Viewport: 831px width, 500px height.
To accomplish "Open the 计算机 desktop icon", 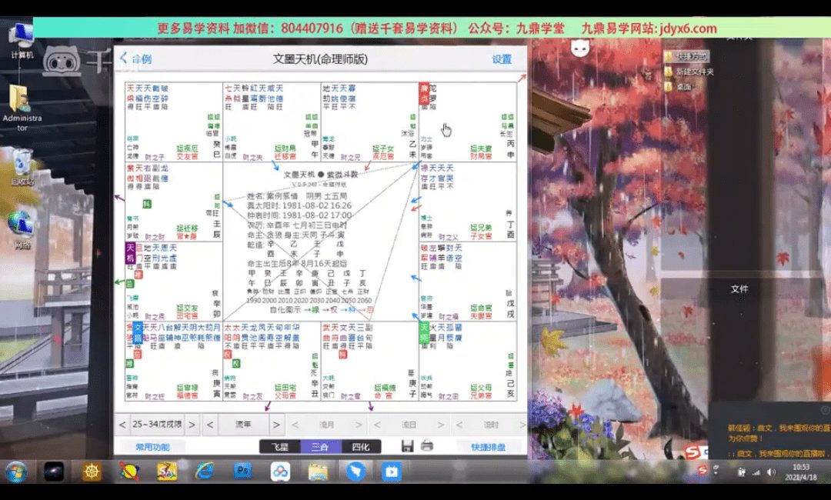I will click(x=22, y=40).
